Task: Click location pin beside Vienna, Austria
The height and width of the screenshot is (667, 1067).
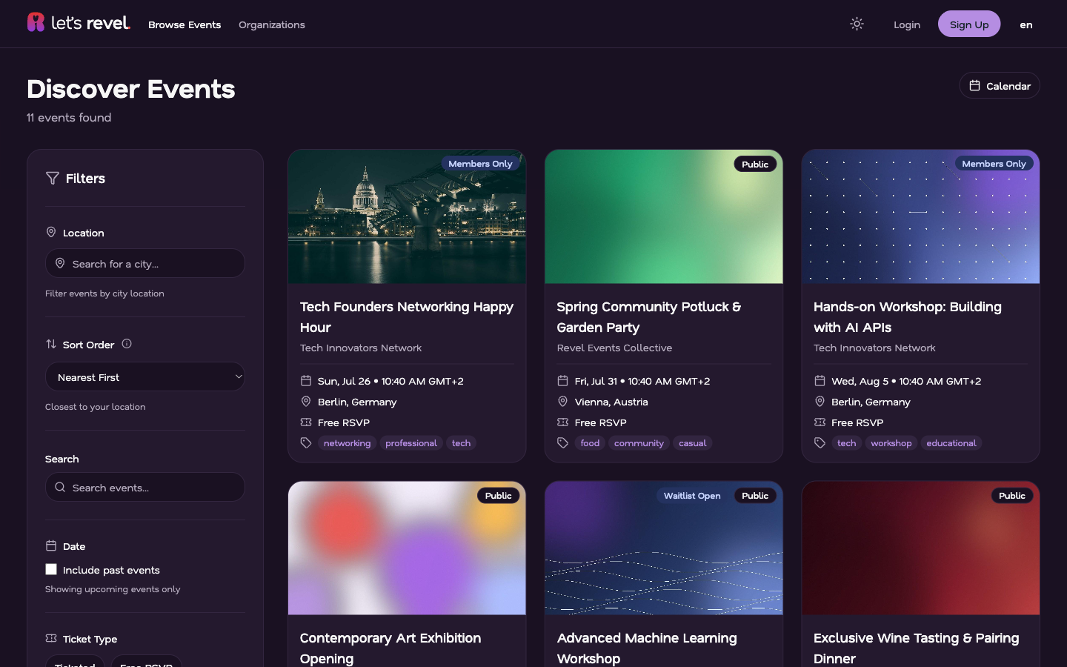Action: [563, 402]
